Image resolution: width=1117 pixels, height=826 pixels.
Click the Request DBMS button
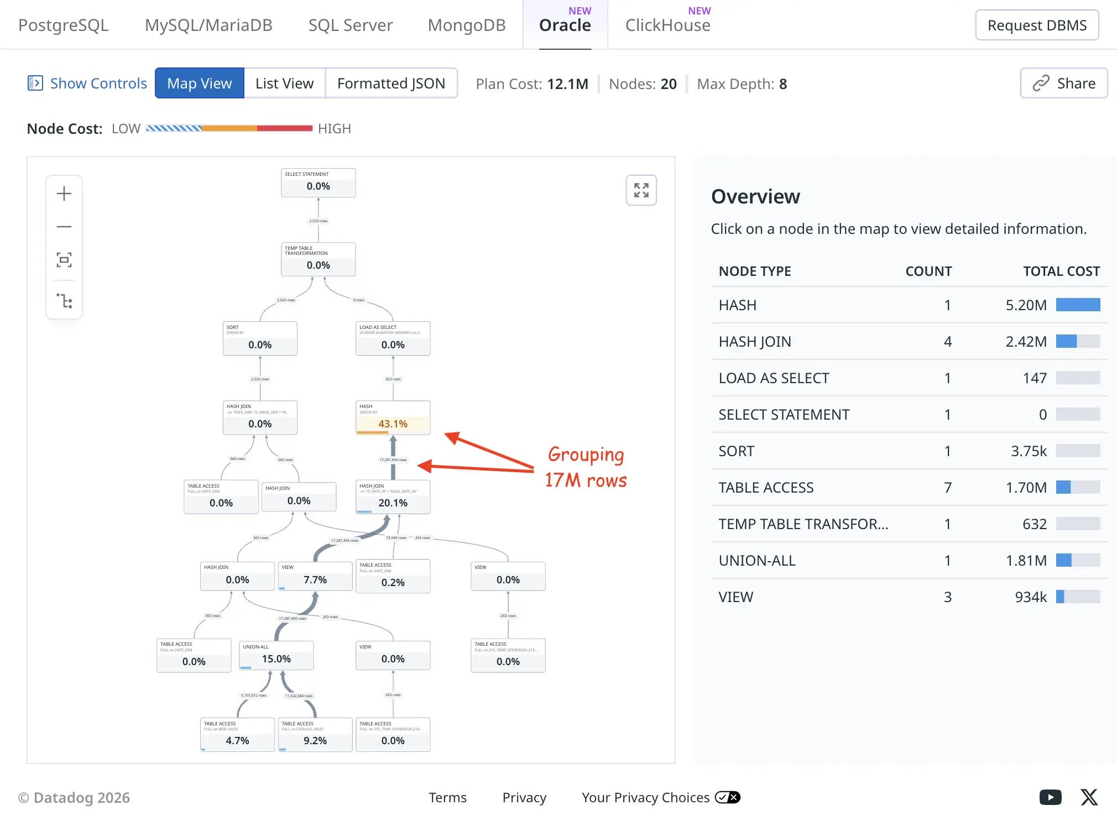(1036, 25)
